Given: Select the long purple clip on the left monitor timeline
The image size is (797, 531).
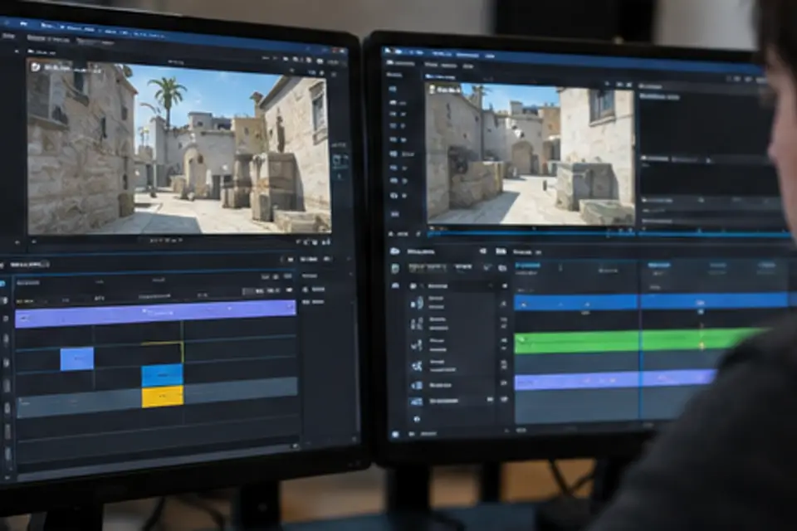Looking at the screenshot, I should (155, 313).
